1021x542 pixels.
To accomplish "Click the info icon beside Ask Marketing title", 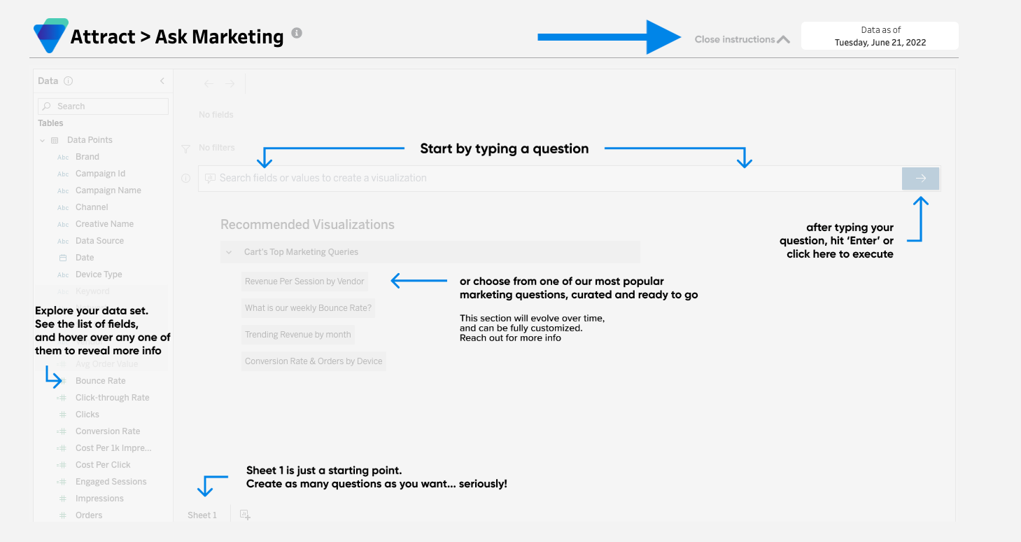I will coord(297,33).
